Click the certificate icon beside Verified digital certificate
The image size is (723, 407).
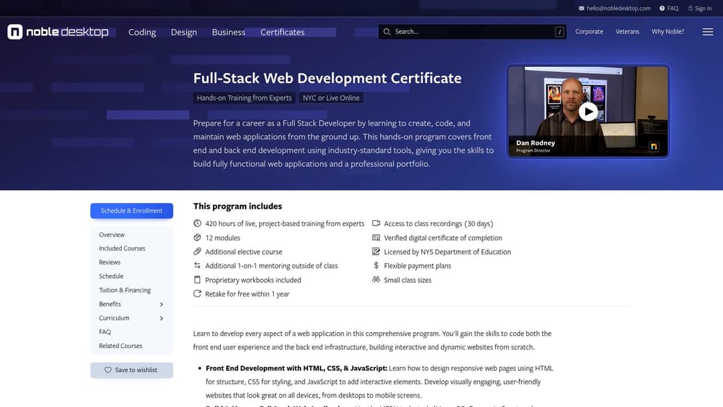(x=376, y=238)
